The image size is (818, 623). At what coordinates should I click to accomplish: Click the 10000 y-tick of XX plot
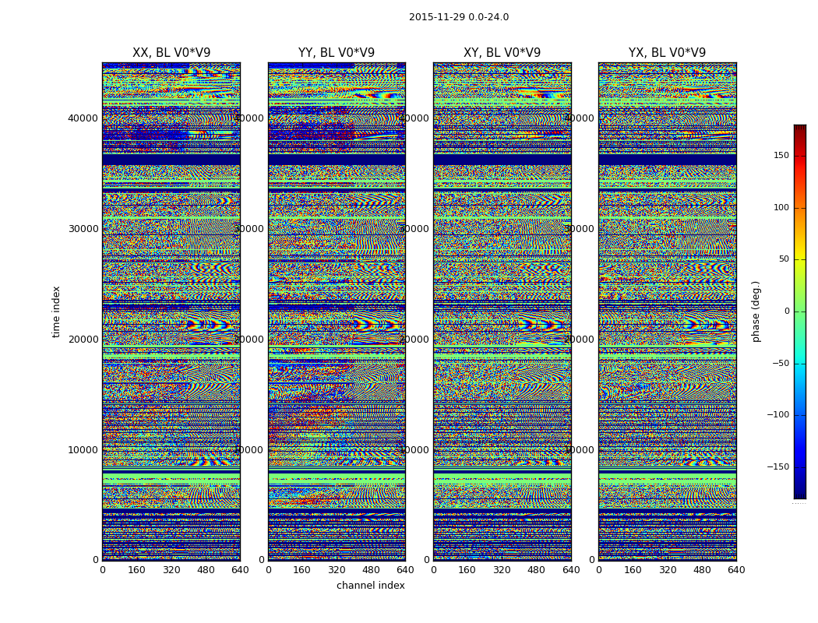point(84,450)
